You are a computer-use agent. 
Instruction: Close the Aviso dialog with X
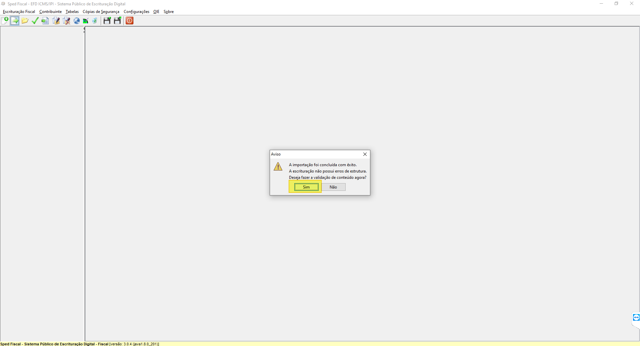click(x=365, y=154)
